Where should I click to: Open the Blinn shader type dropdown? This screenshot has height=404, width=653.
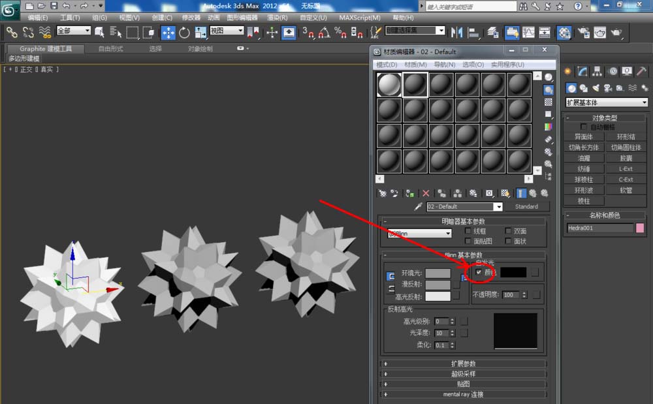click(x=419, y=234)
